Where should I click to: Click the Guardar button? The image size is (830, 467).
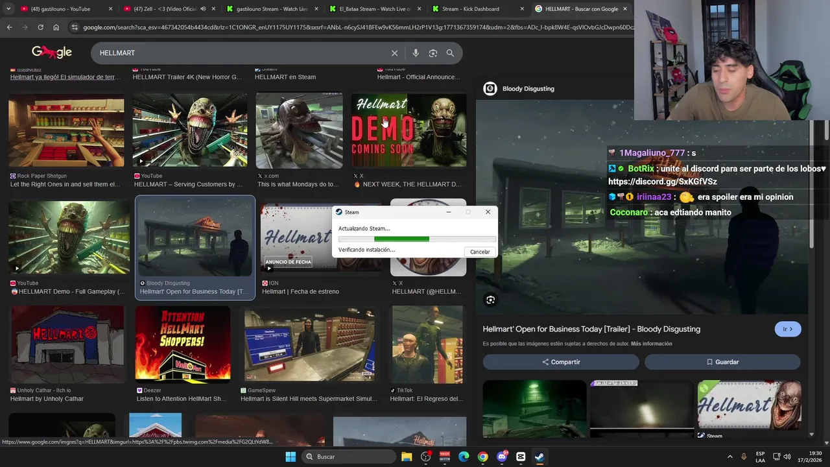click(x=722, y=362)
